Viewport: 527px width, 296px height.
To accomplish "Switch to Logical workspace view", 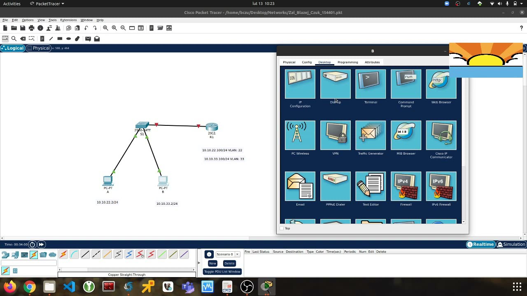I will point(12,48).
